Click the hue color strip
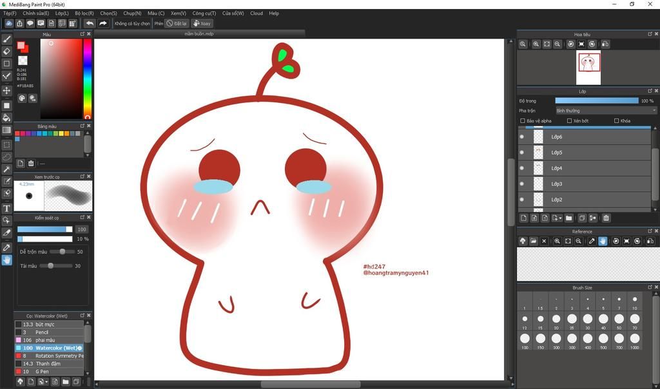The height and width of the screenshot is (389, 660). tap(87, 78)
